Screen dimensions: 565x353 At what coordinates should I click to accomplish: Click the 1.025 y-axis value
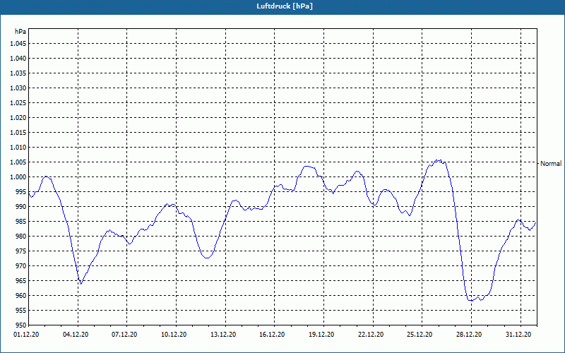point(18,102)
